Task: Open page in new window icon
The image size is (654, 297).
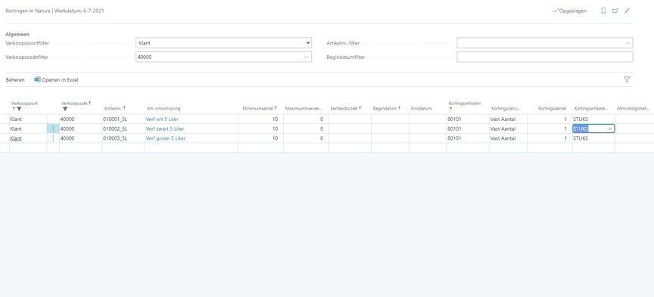Action: point(615,11)
